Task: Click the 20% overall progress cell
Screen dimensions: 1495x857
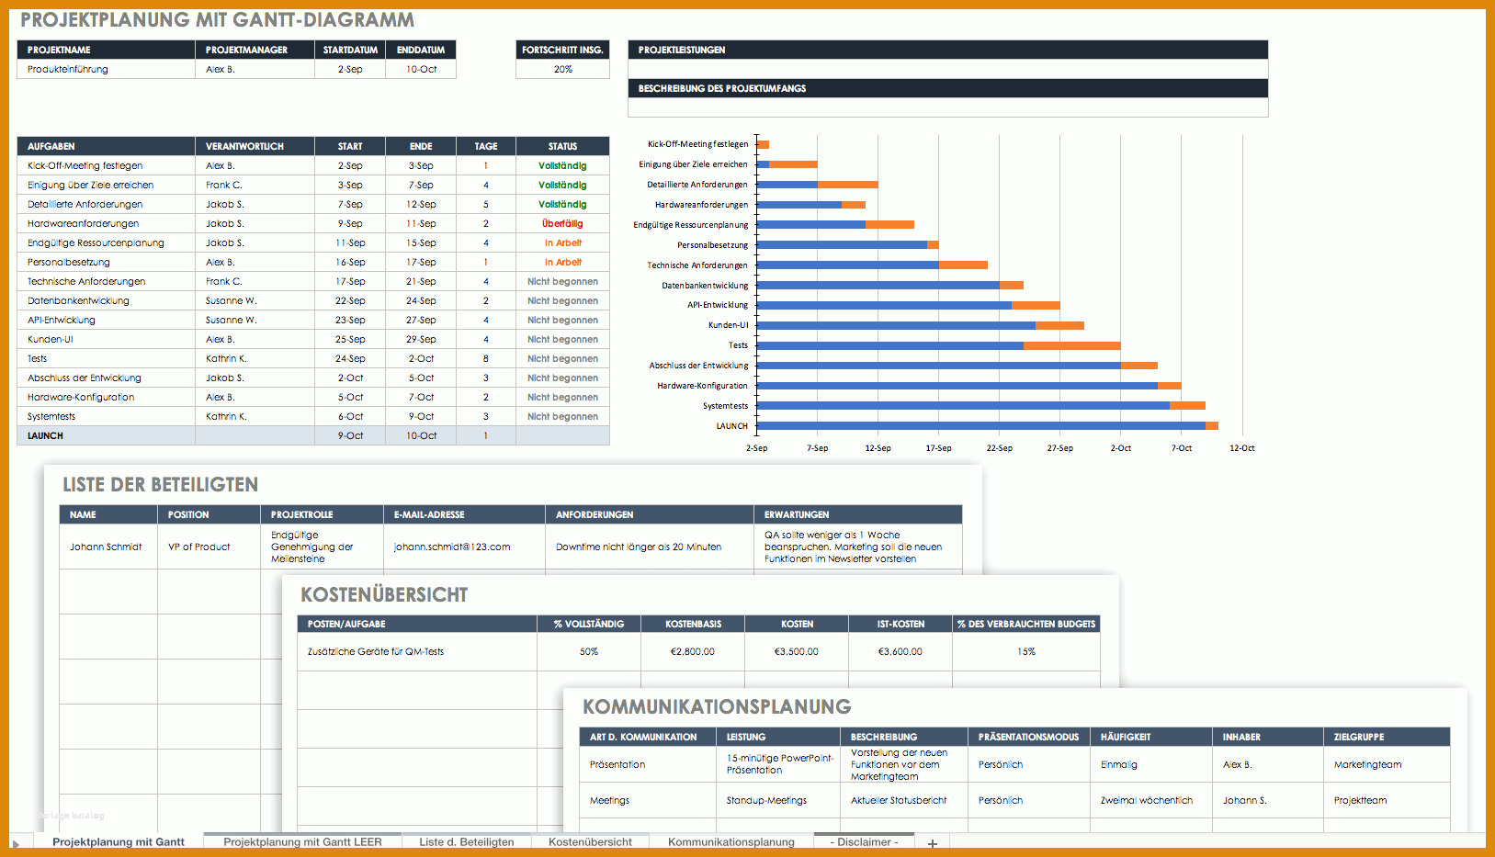Action: coord(562,69)
